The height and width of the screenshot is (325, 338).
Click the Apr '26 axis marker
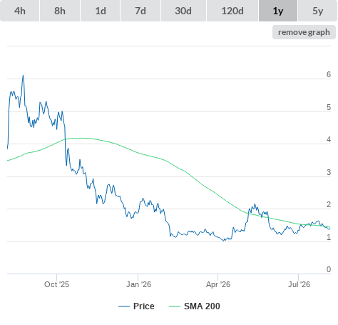(x=218, y=284)
